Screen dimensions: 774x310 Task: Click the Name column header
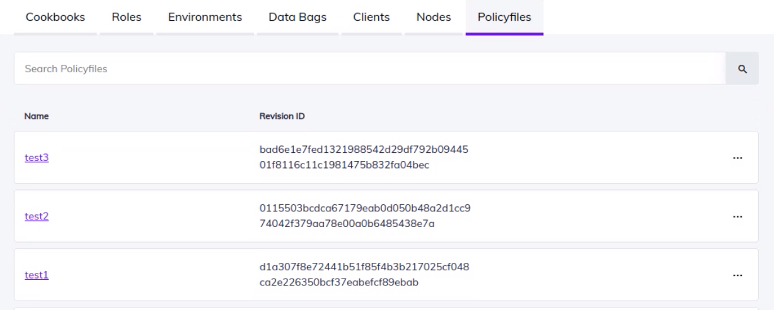(x=37, y=116)
